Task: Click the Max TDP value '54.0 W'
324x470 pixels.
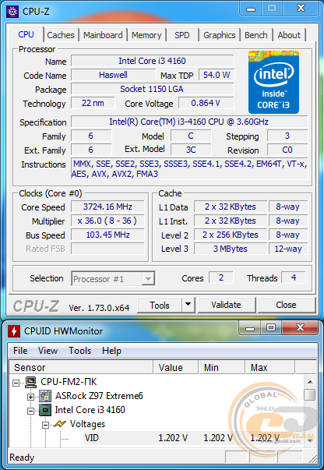Action: tap(217, 75)
